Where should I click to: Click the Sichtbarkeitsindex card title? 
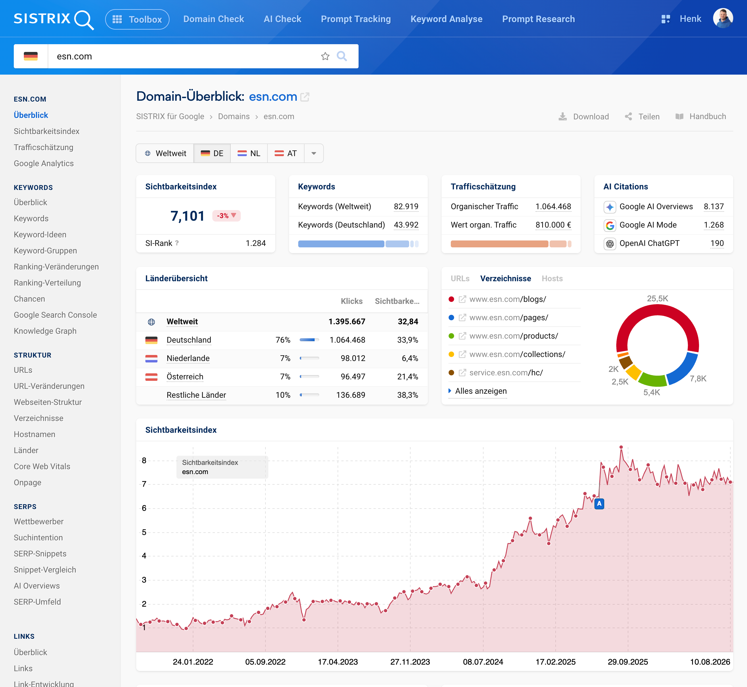tap(181, 187)
